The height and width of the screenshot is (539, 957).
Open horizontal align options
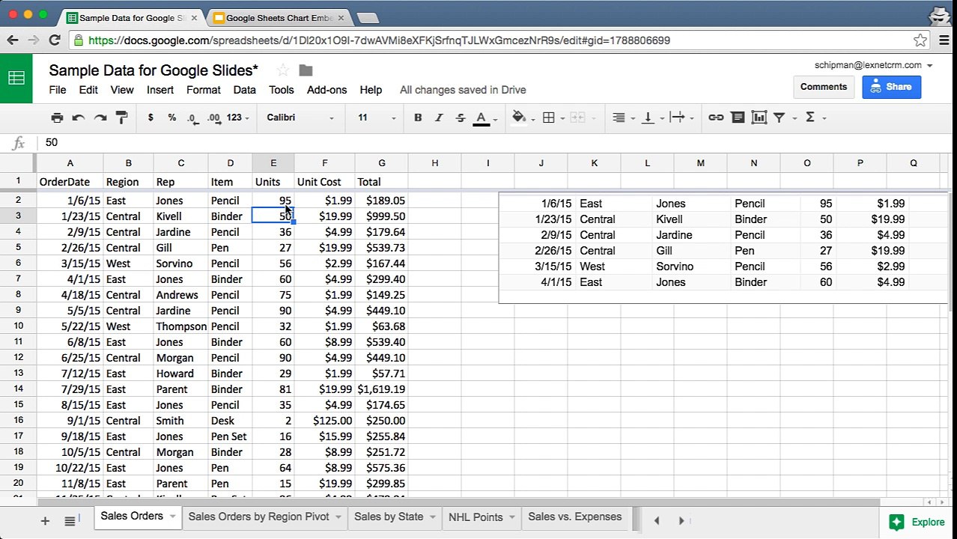pyautogui.click(x=619, y=118)
